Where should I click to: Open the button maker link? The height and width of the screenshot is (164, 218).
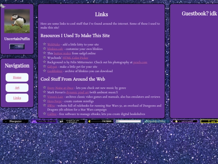(63, 53)
